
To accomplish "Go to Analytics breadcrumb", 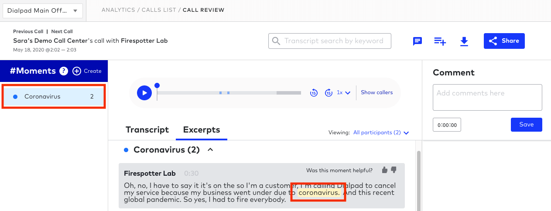I will click(118, 10).
